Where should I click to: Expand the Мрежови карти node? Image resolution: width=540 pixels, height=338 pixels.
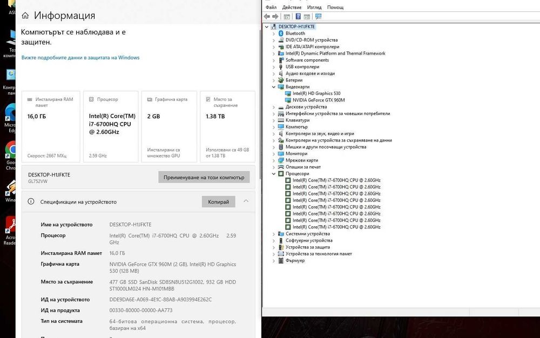(274, 160)
